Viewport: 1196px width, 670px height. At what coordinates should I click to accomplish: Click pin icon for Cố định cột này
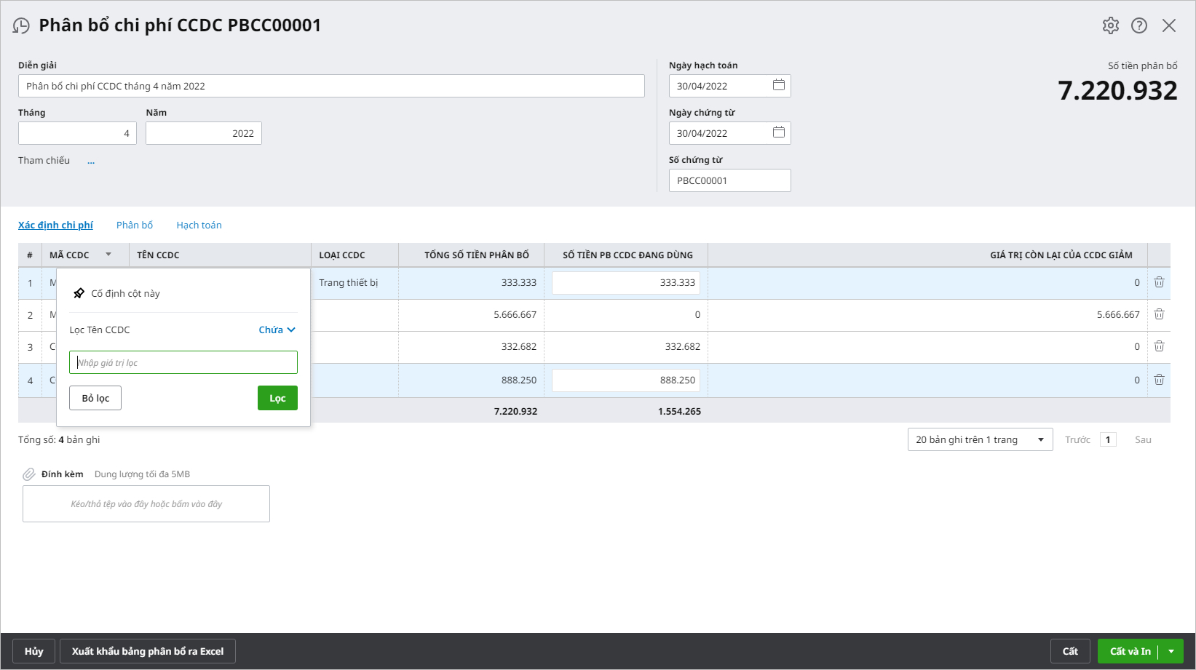click(x=79, y=293)
